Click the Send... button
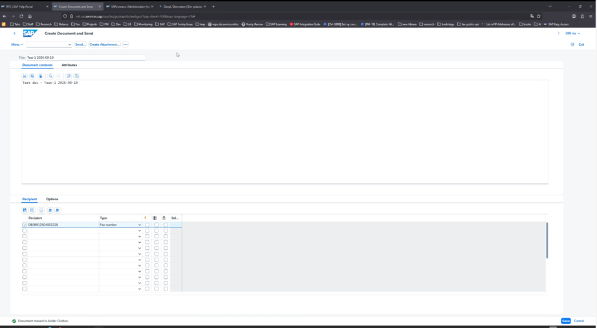This screenshot has height=328, width=597. pos(80,45)
